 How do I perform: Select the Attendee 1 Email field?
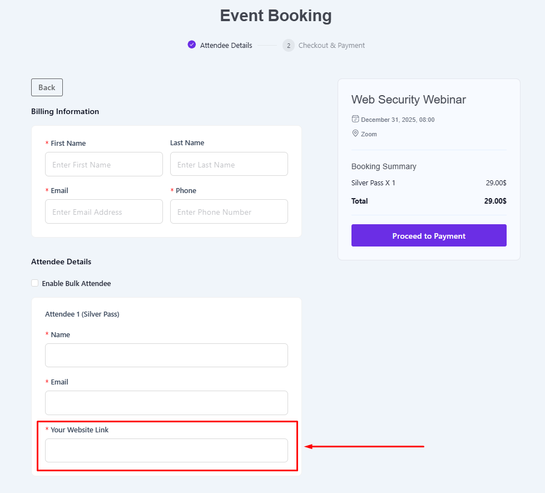(166, 402)
